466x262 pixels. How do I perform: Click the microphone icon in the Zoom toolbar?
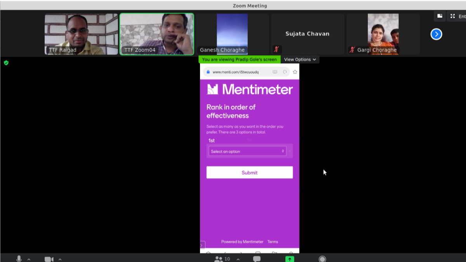click(x=19, y=259)
